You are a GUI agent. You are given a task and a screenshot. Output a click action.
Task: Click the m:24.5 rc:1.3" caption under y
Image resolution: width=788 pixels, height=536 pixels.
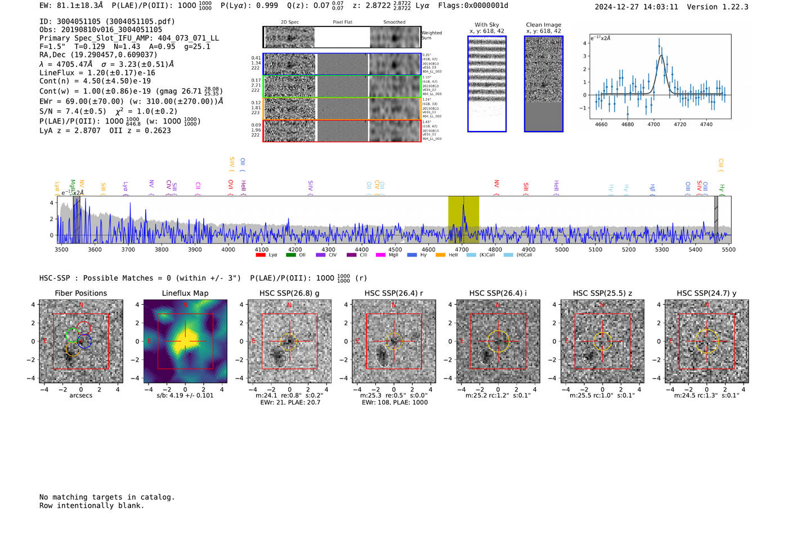pyautogui.click(x=707, y=395)
